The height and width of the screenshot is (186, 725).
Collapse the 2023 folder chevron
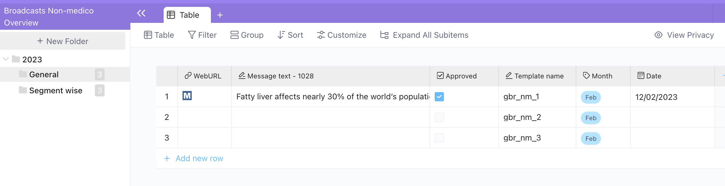pos(6,59)
